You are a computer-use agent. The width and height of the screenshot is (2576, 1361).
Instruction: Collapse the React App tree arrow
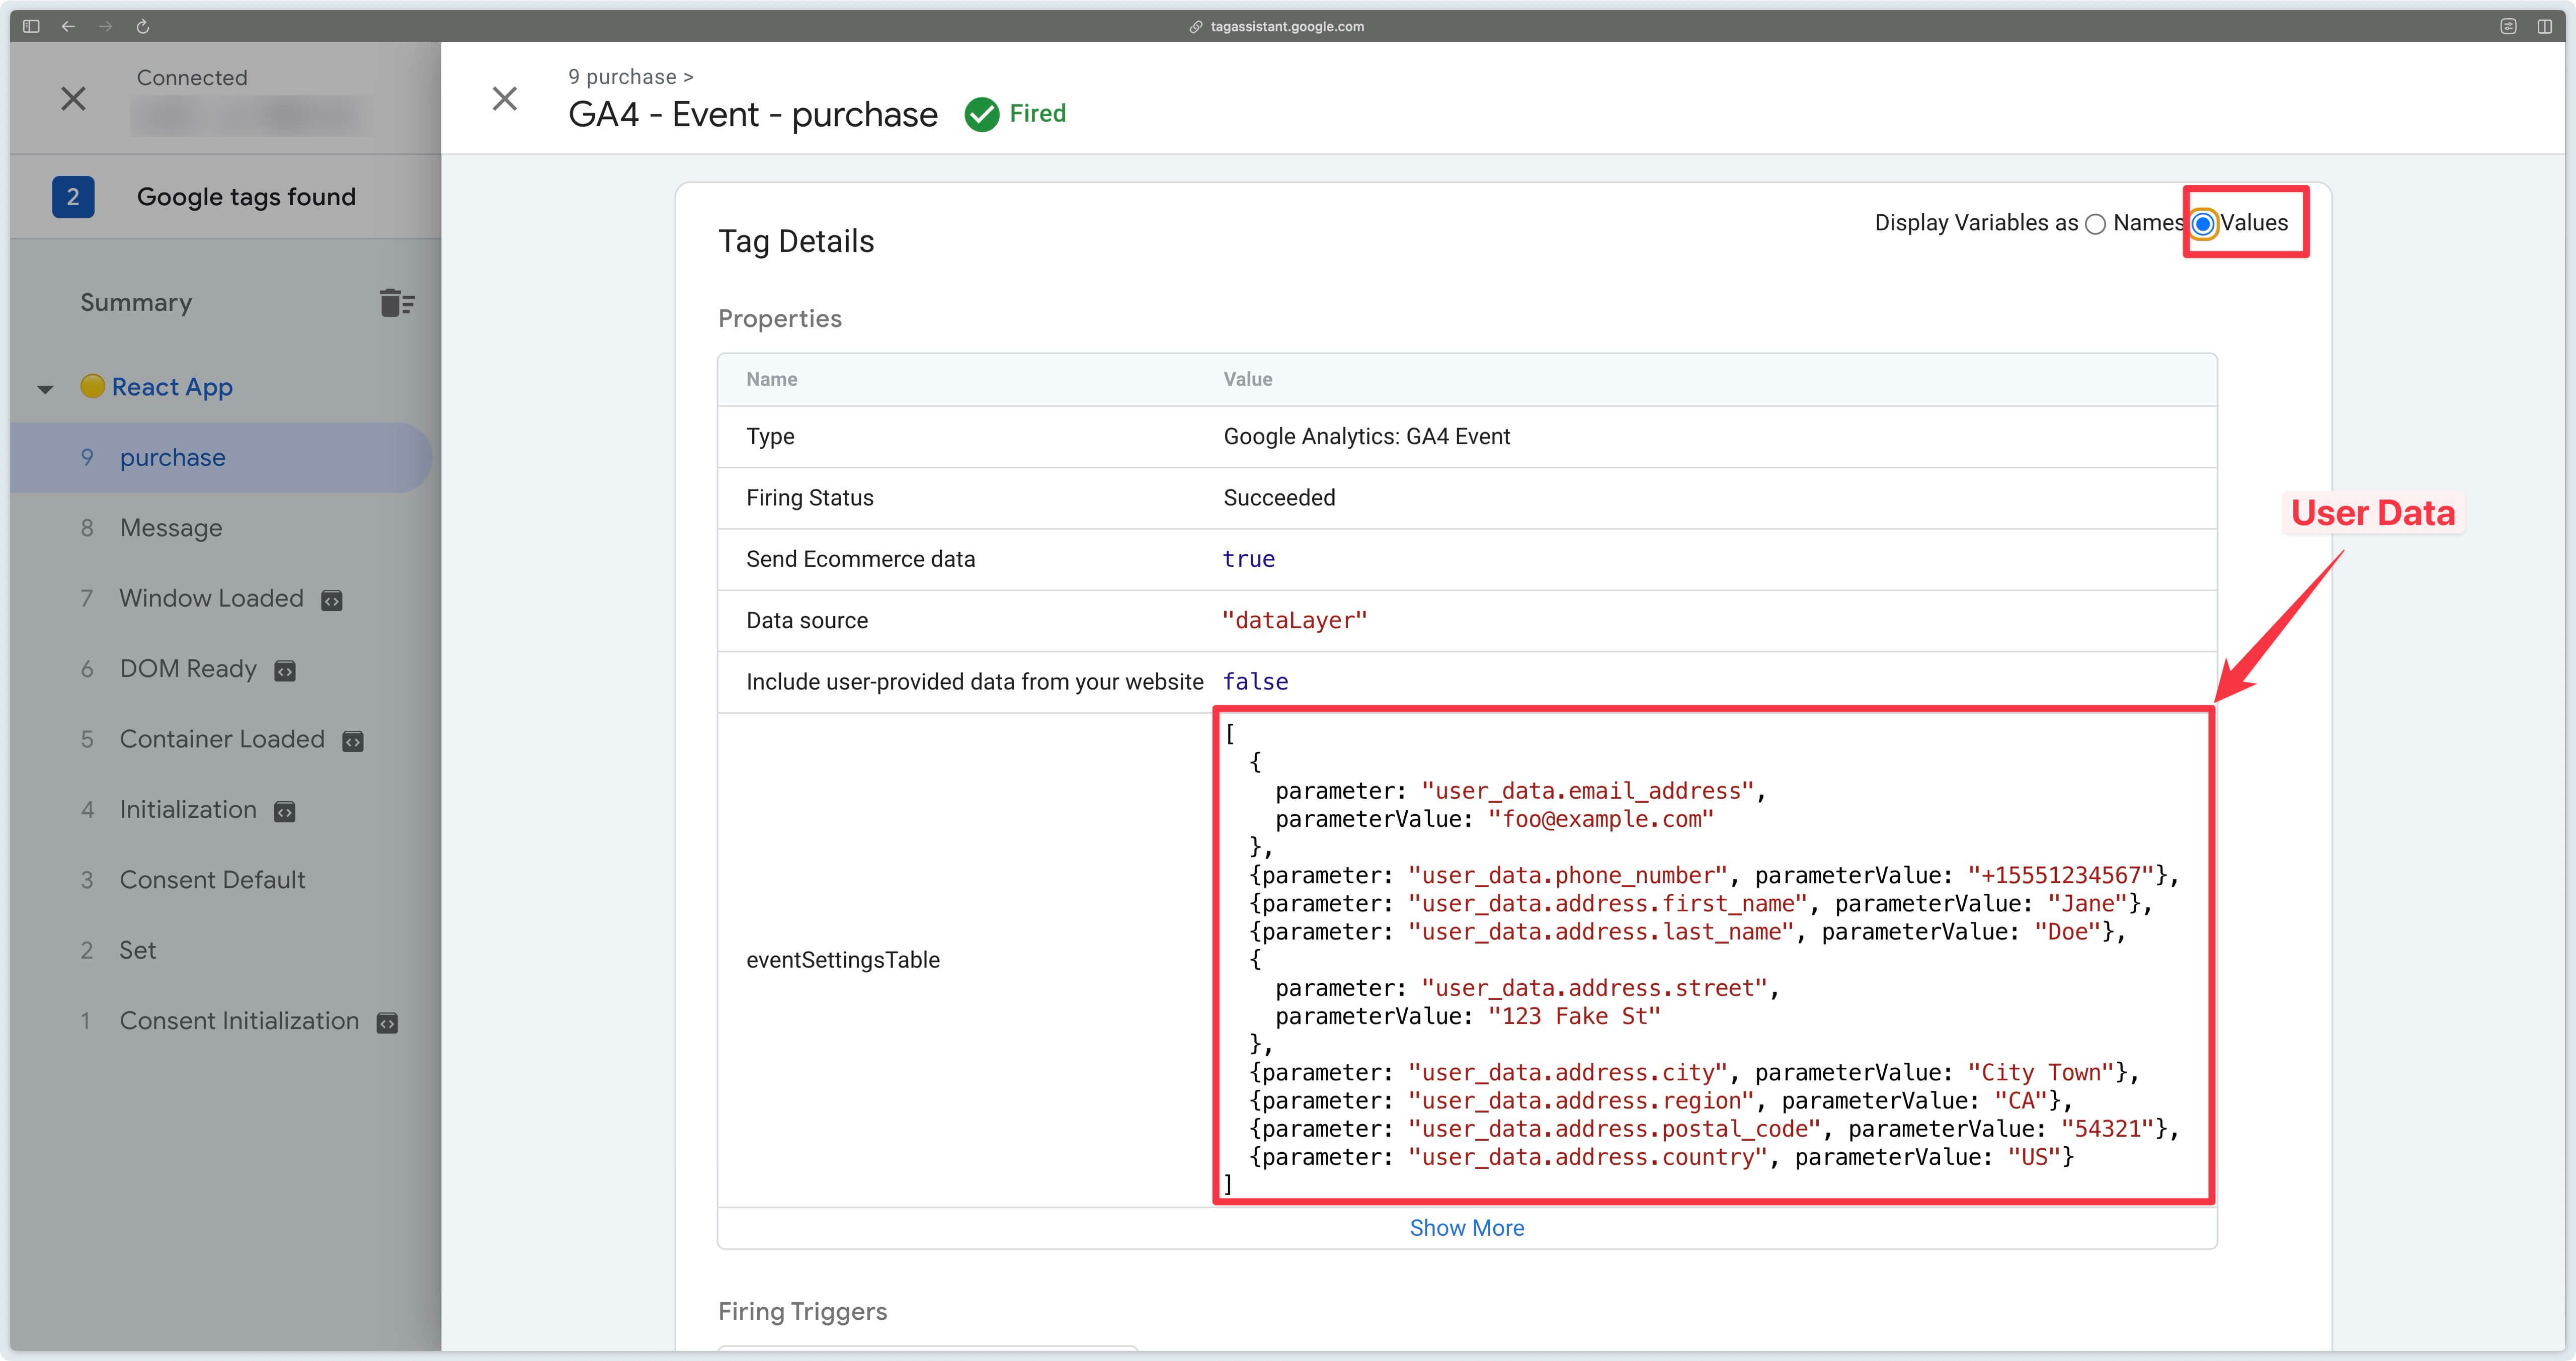tap(45, 389)
